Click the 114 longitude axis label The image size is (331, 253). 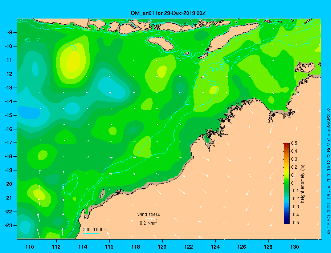(x=83, y=247)
